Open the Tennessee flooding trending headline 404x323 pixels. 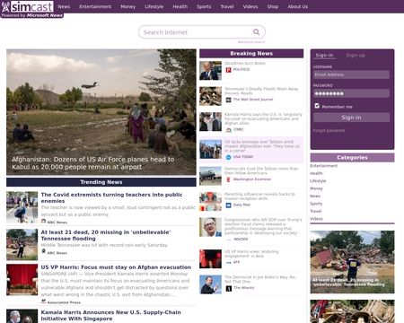pos(106,235)
